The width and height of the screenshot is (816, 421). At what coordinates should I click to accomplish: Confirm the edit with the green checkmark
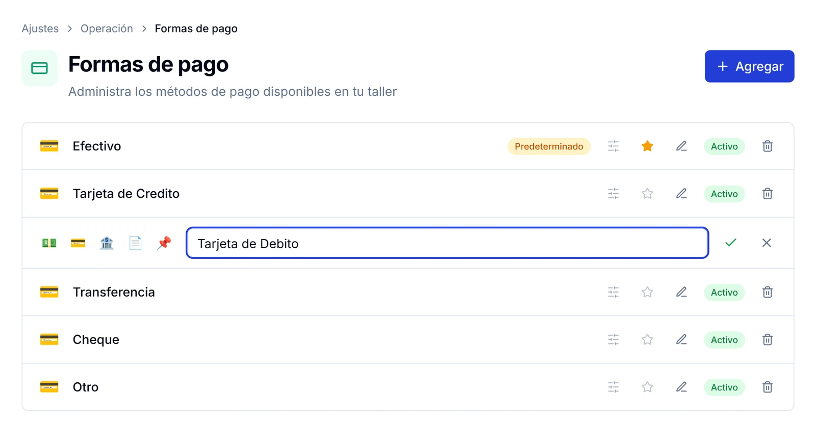(x=731, y=243)
